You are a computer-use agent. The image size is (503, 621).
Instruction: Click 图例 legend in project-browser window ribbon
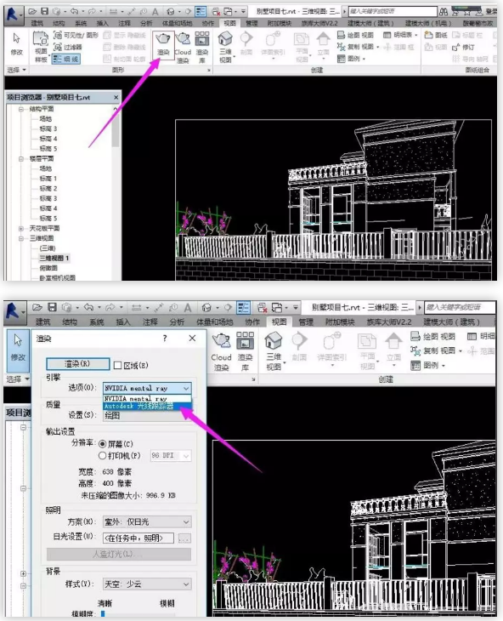tap(351, 59)
